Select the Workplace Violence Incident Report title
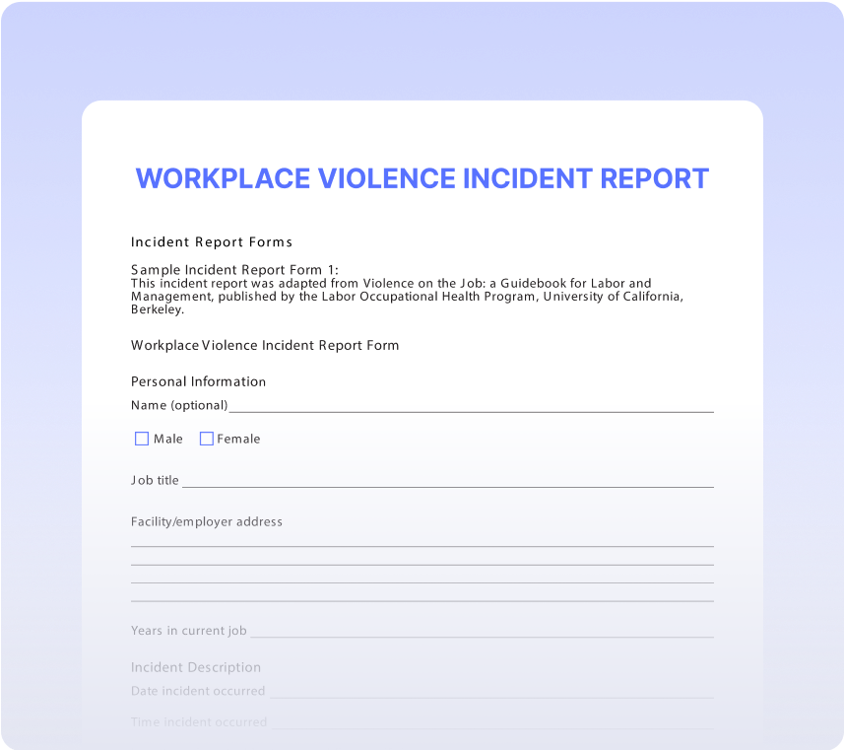The height and width of the screenshot is (750, 844). [x=422, y=178]
